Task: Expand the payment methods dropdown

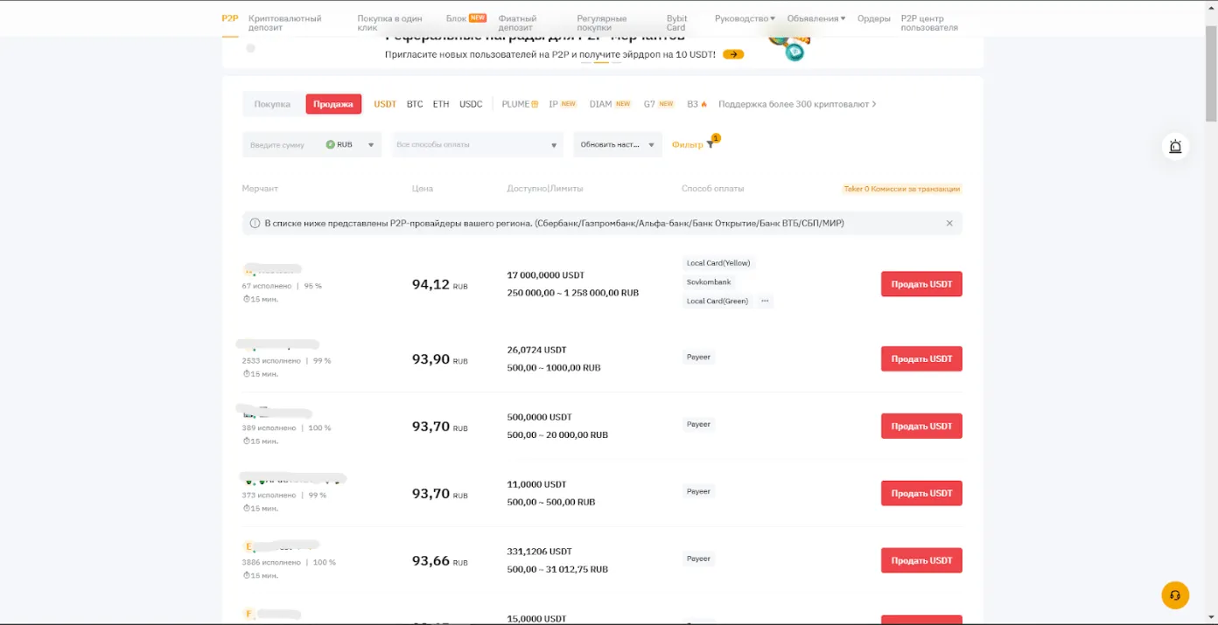Action: point(477,145)
